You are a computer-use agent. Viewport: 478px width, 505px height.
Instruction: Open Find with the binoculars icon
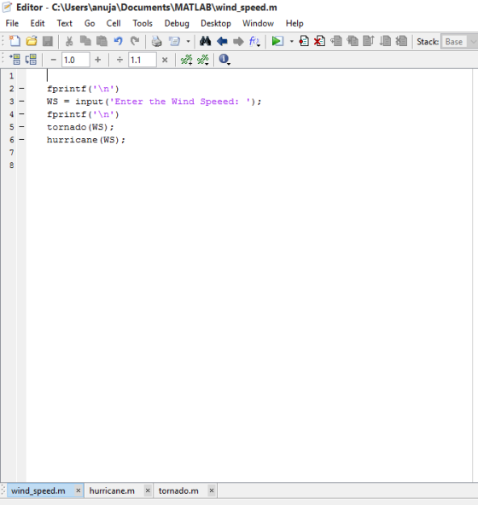(x=206, y=41)
